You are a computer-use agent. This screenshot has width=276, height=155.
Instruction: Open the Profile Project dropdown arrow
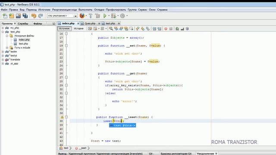[x=127, y=16]
